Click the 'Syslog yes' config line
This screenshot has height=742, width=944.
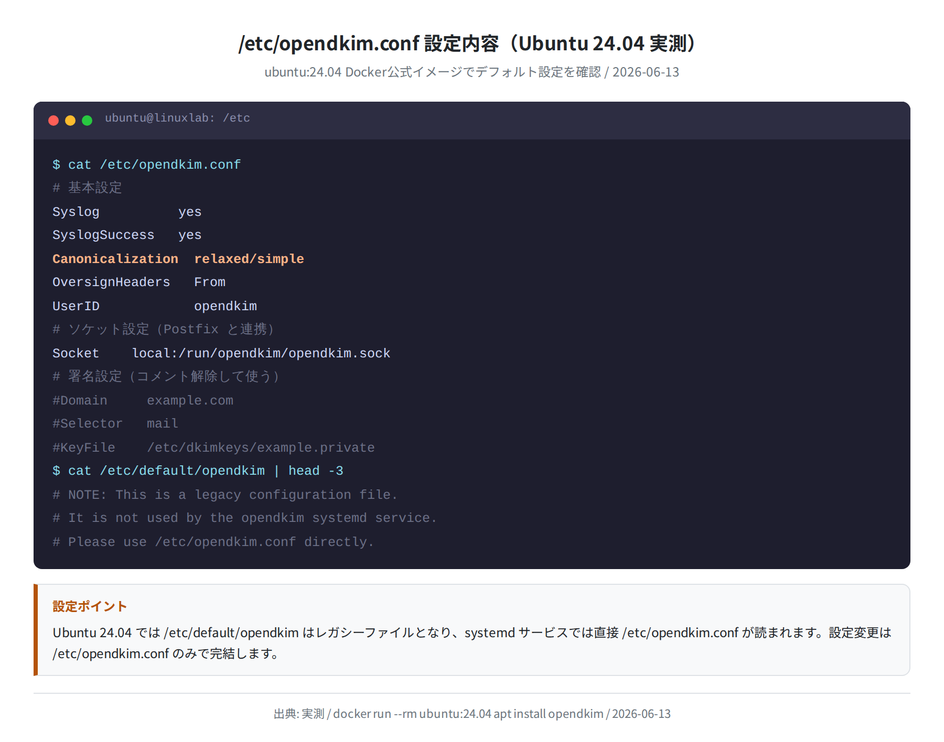[127, 212]
